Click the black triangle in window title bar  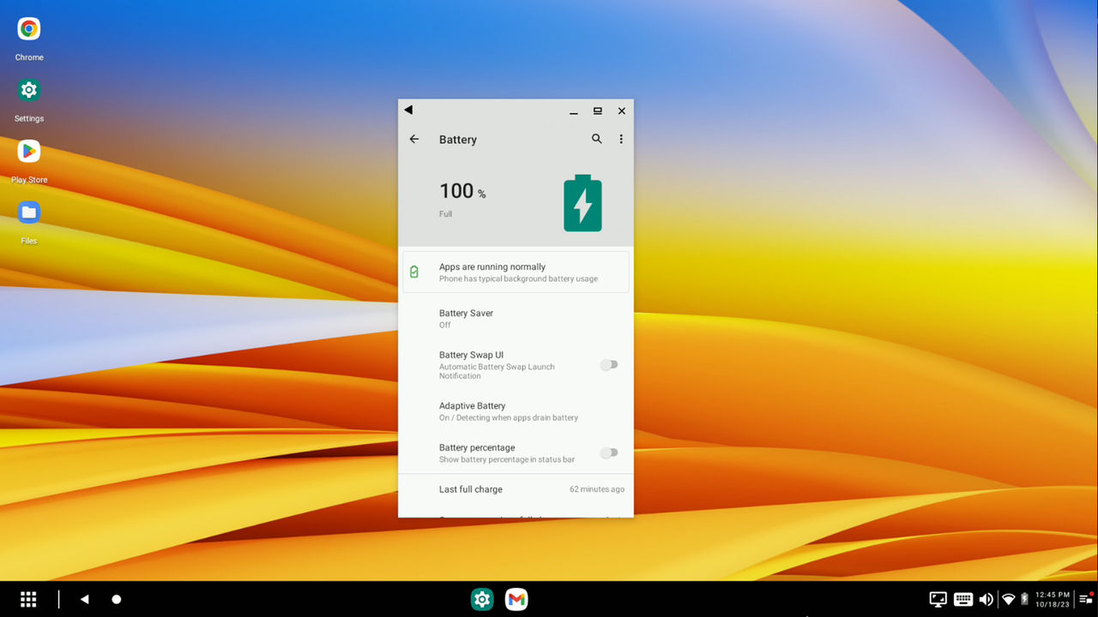408,110
